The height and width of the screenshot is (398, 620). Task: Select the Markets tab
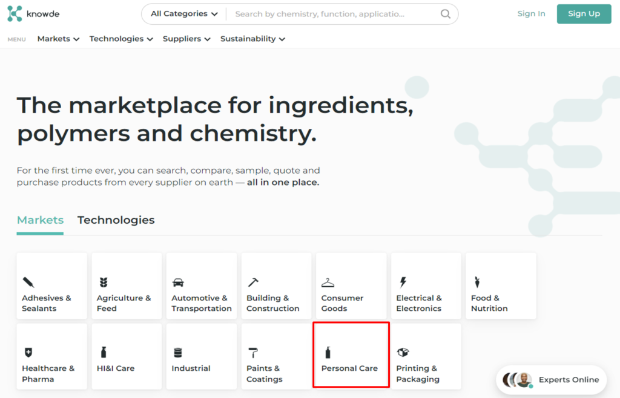click(40, 220)
